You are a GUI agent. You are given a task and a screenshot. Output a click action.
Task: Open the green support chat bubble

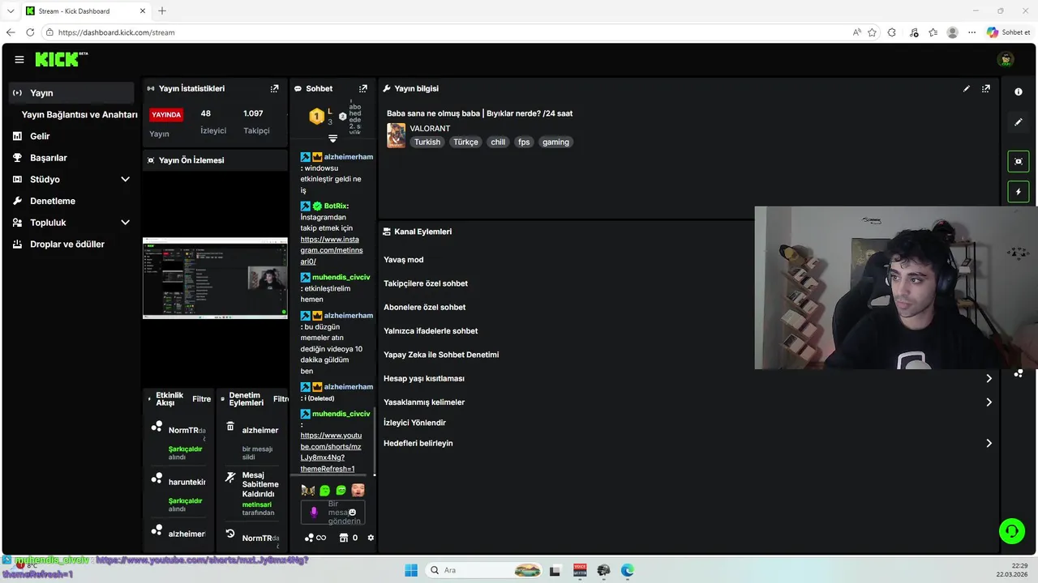tap(1012, 531)
